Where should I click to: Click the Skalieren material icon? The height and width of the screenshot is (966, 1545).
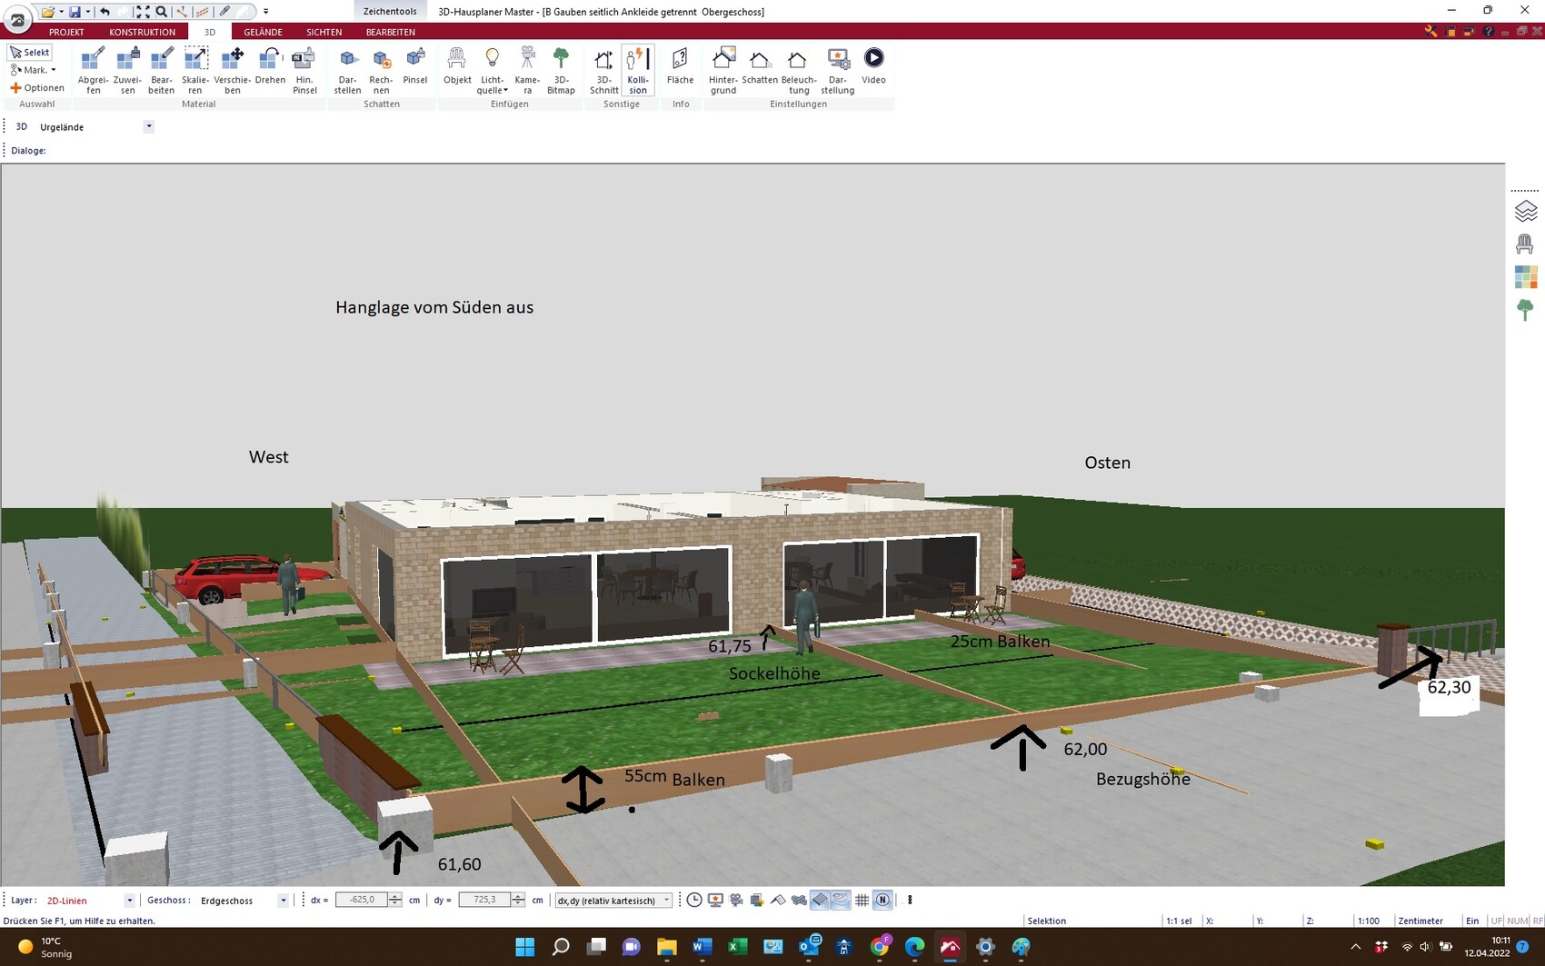[x=195, y=70]
